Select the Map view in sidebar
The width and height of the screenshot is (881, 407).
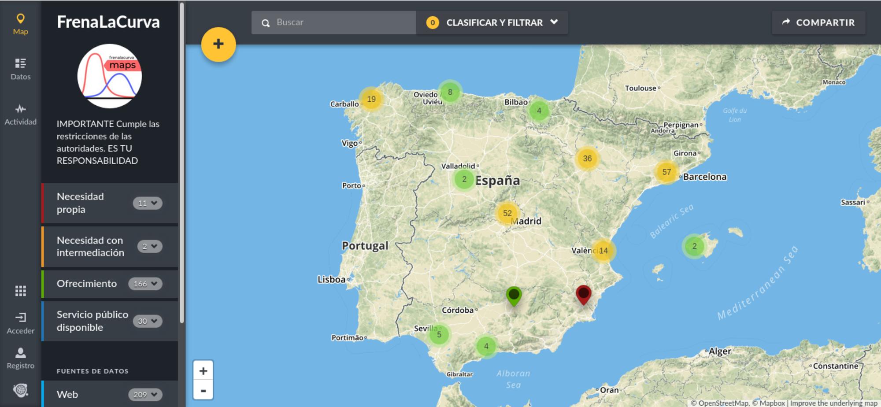pos(21,24)
